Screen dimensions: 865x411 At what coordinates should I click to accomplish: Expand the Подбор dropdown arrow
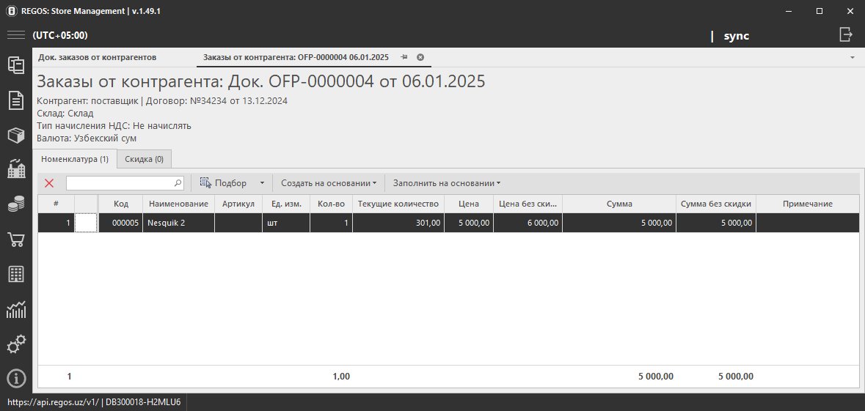coord(262,183)
